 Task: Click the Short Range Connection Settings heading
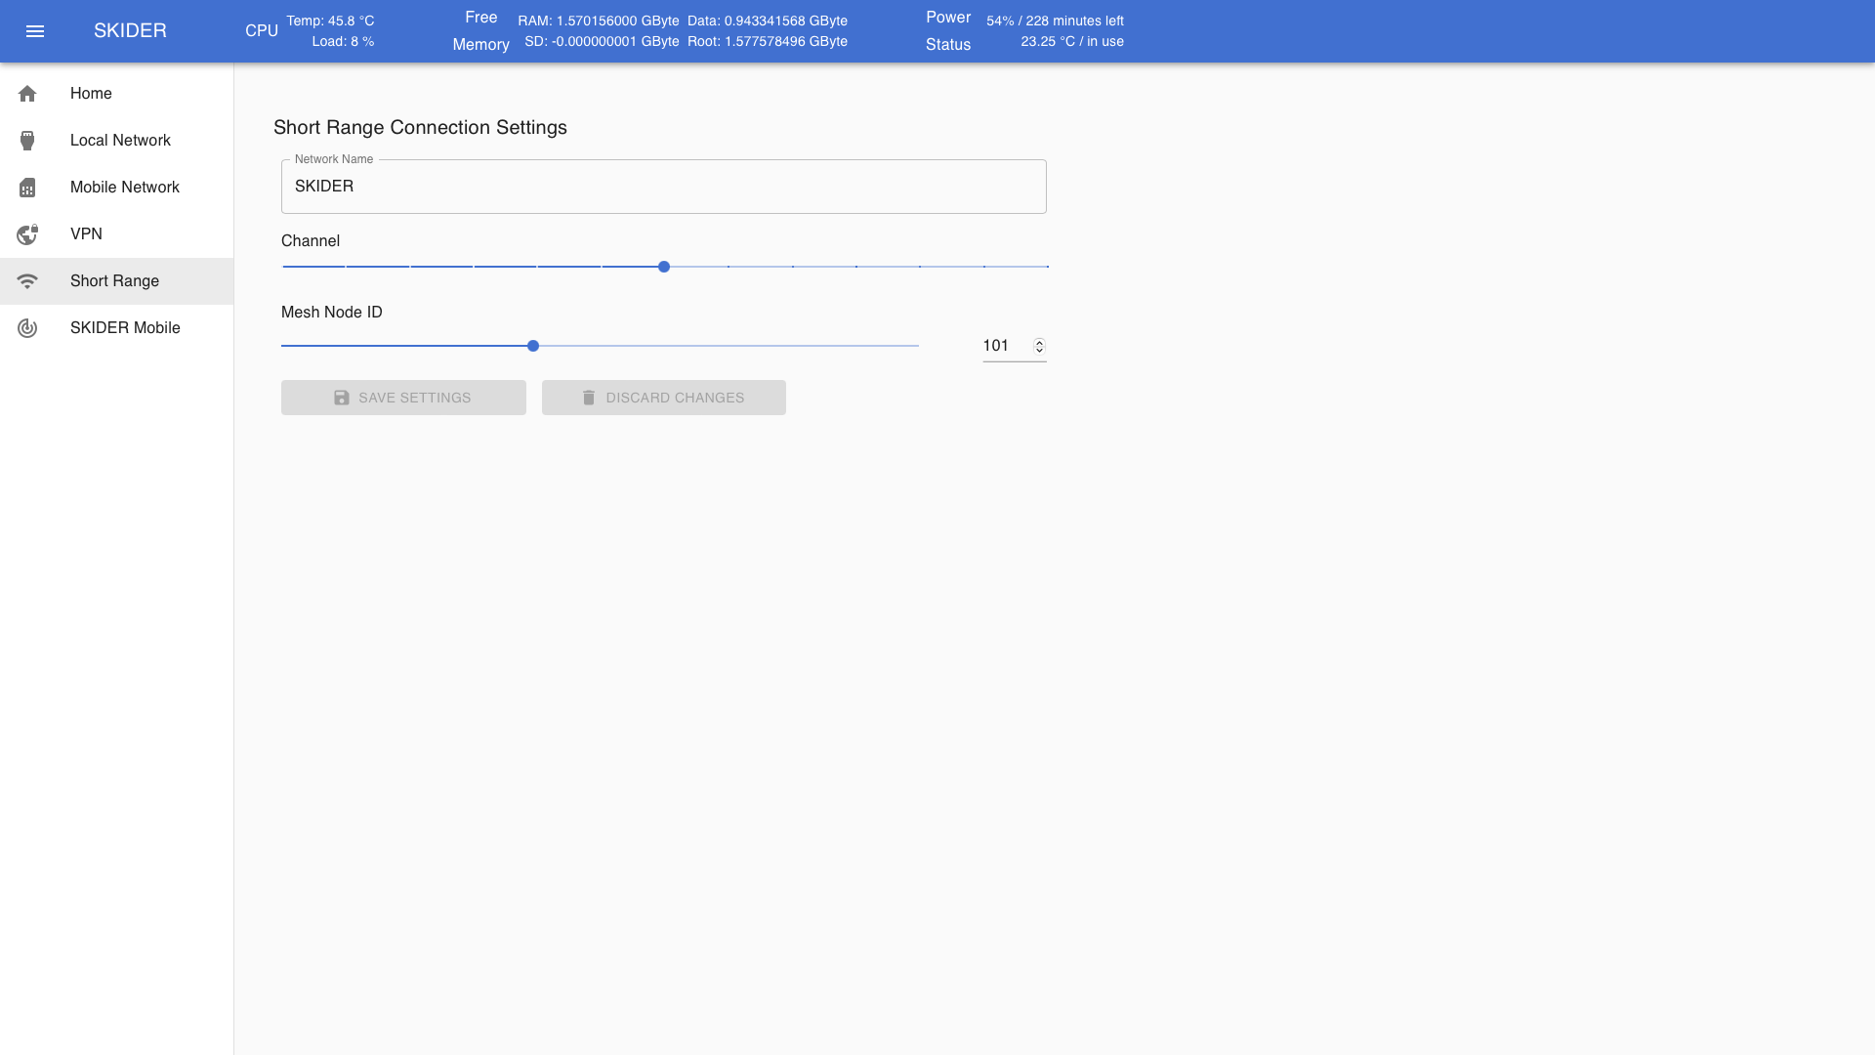(420, 128)
